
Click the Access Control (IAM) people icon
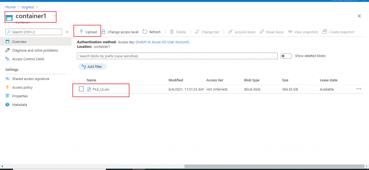coord(8,59)
